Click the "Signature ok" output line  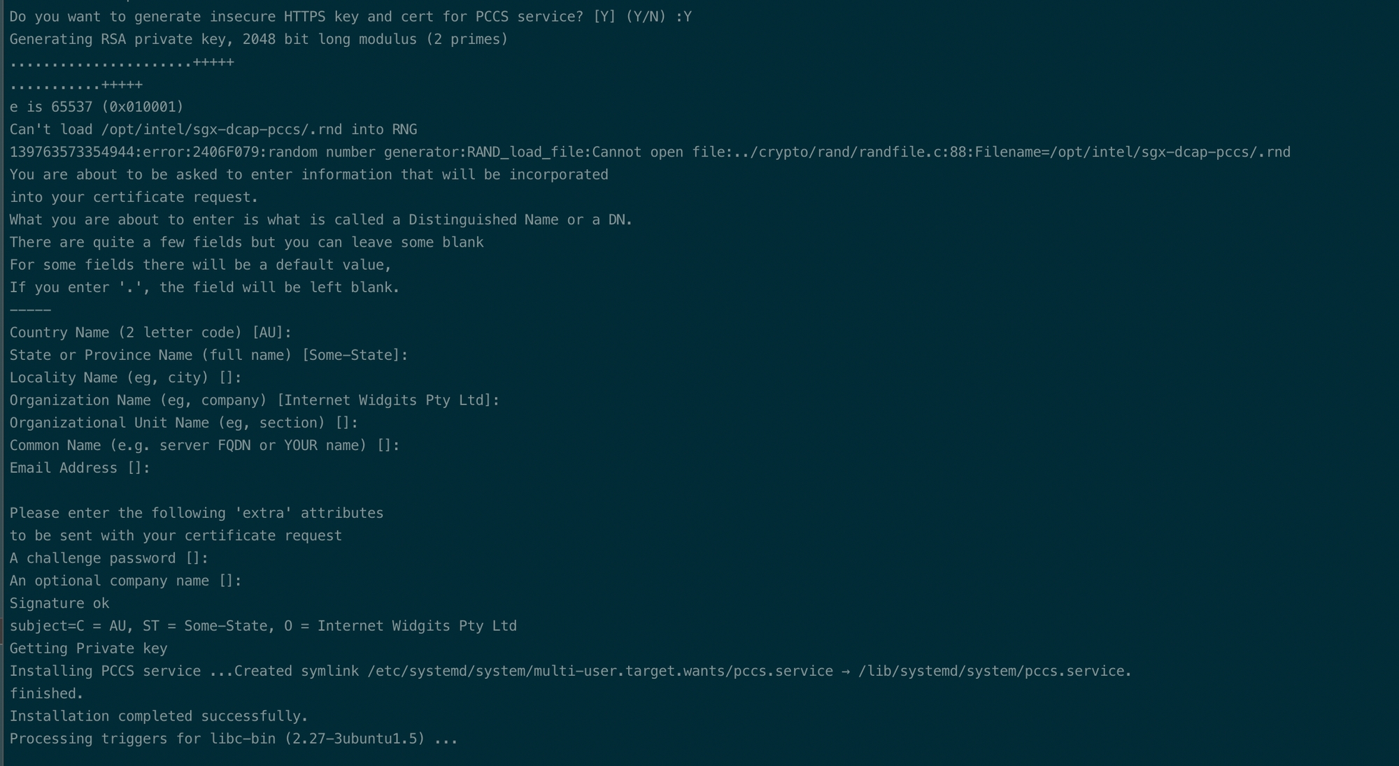click(x=59, y=604)
